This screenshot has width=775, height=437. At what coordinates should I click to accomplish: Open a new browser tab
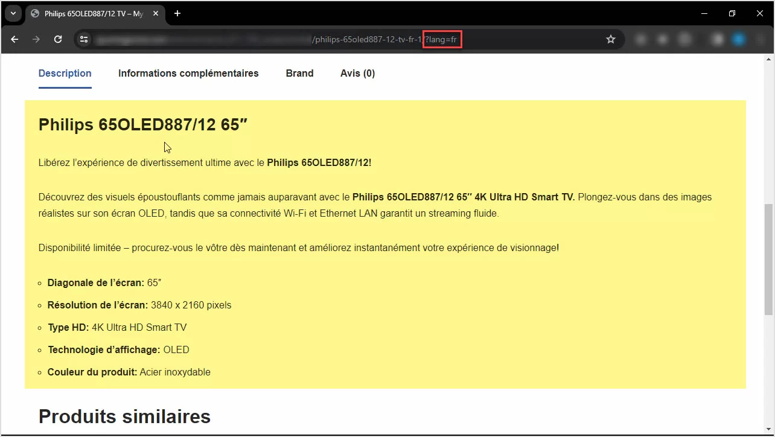(177, 13)
